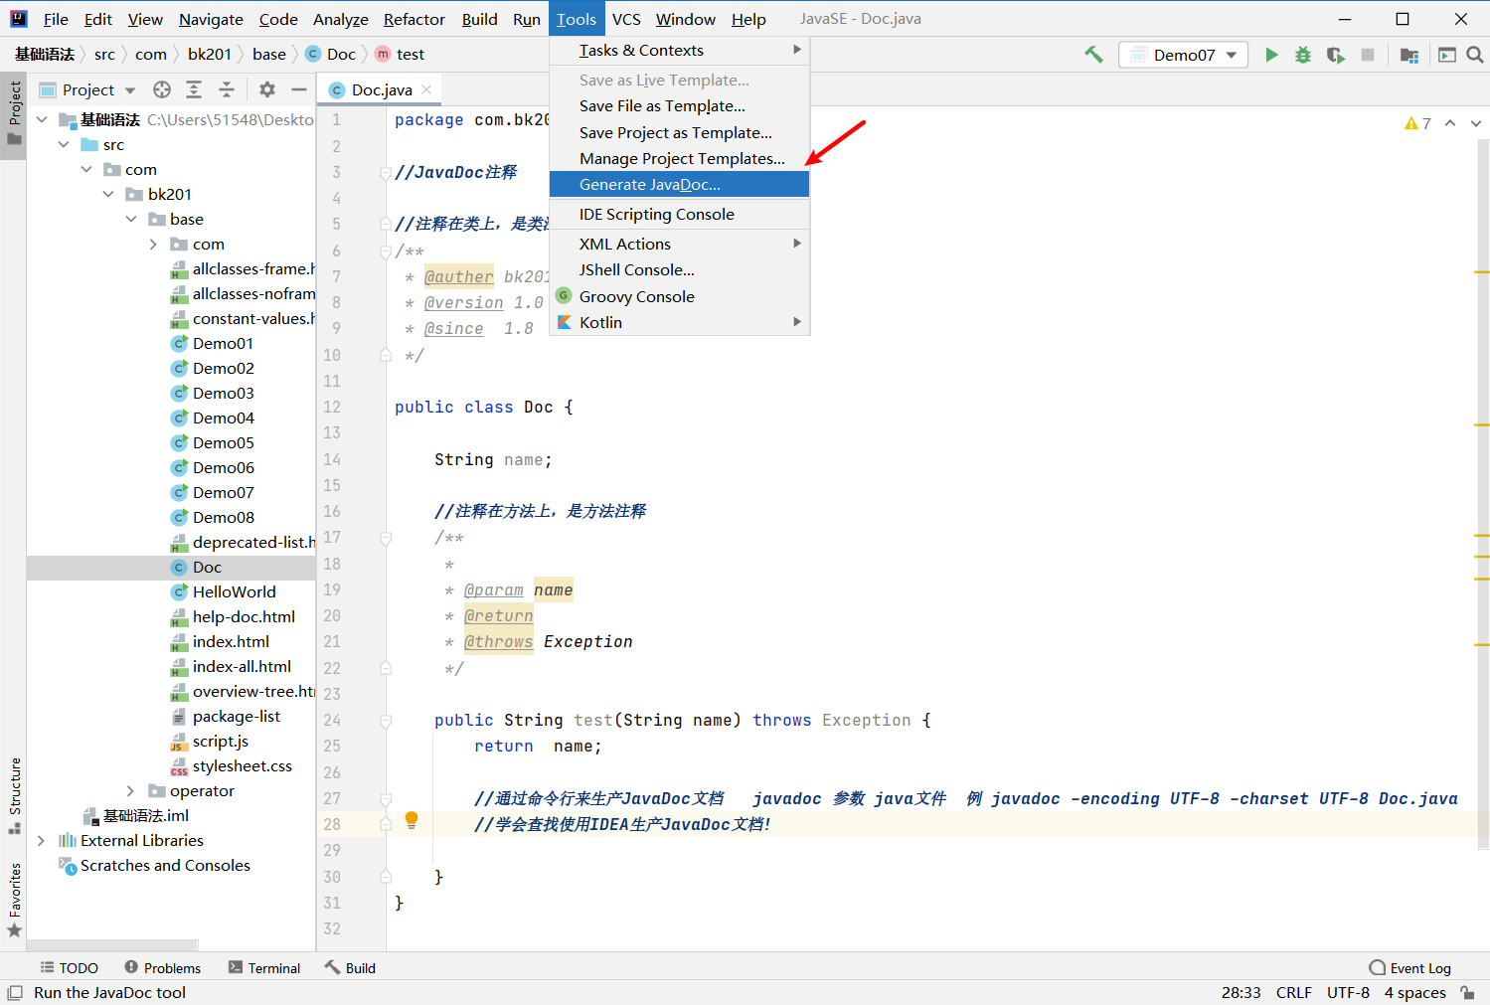Click the tool windows quick-access icon
Image resolution: width=1490 pixels, height=1005 pixels.
pyautogui.click(x=15, y=992)
